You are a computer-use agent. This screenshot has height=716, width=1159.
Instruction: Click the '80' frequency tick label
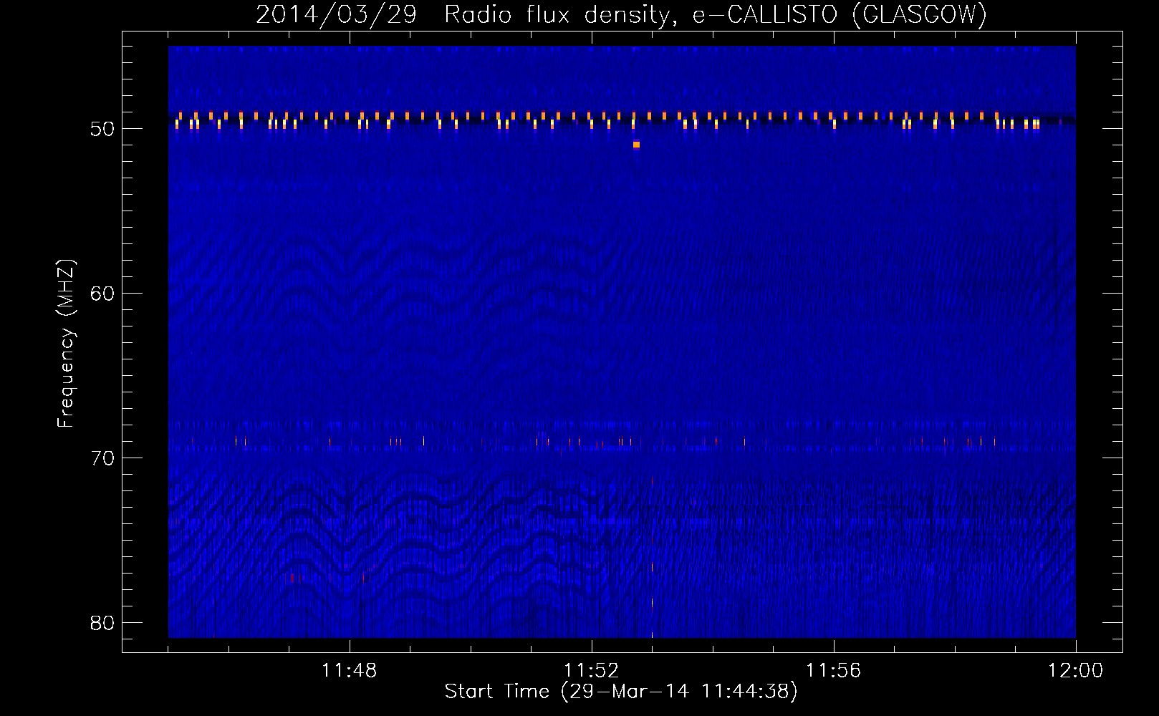click(102, 623)
